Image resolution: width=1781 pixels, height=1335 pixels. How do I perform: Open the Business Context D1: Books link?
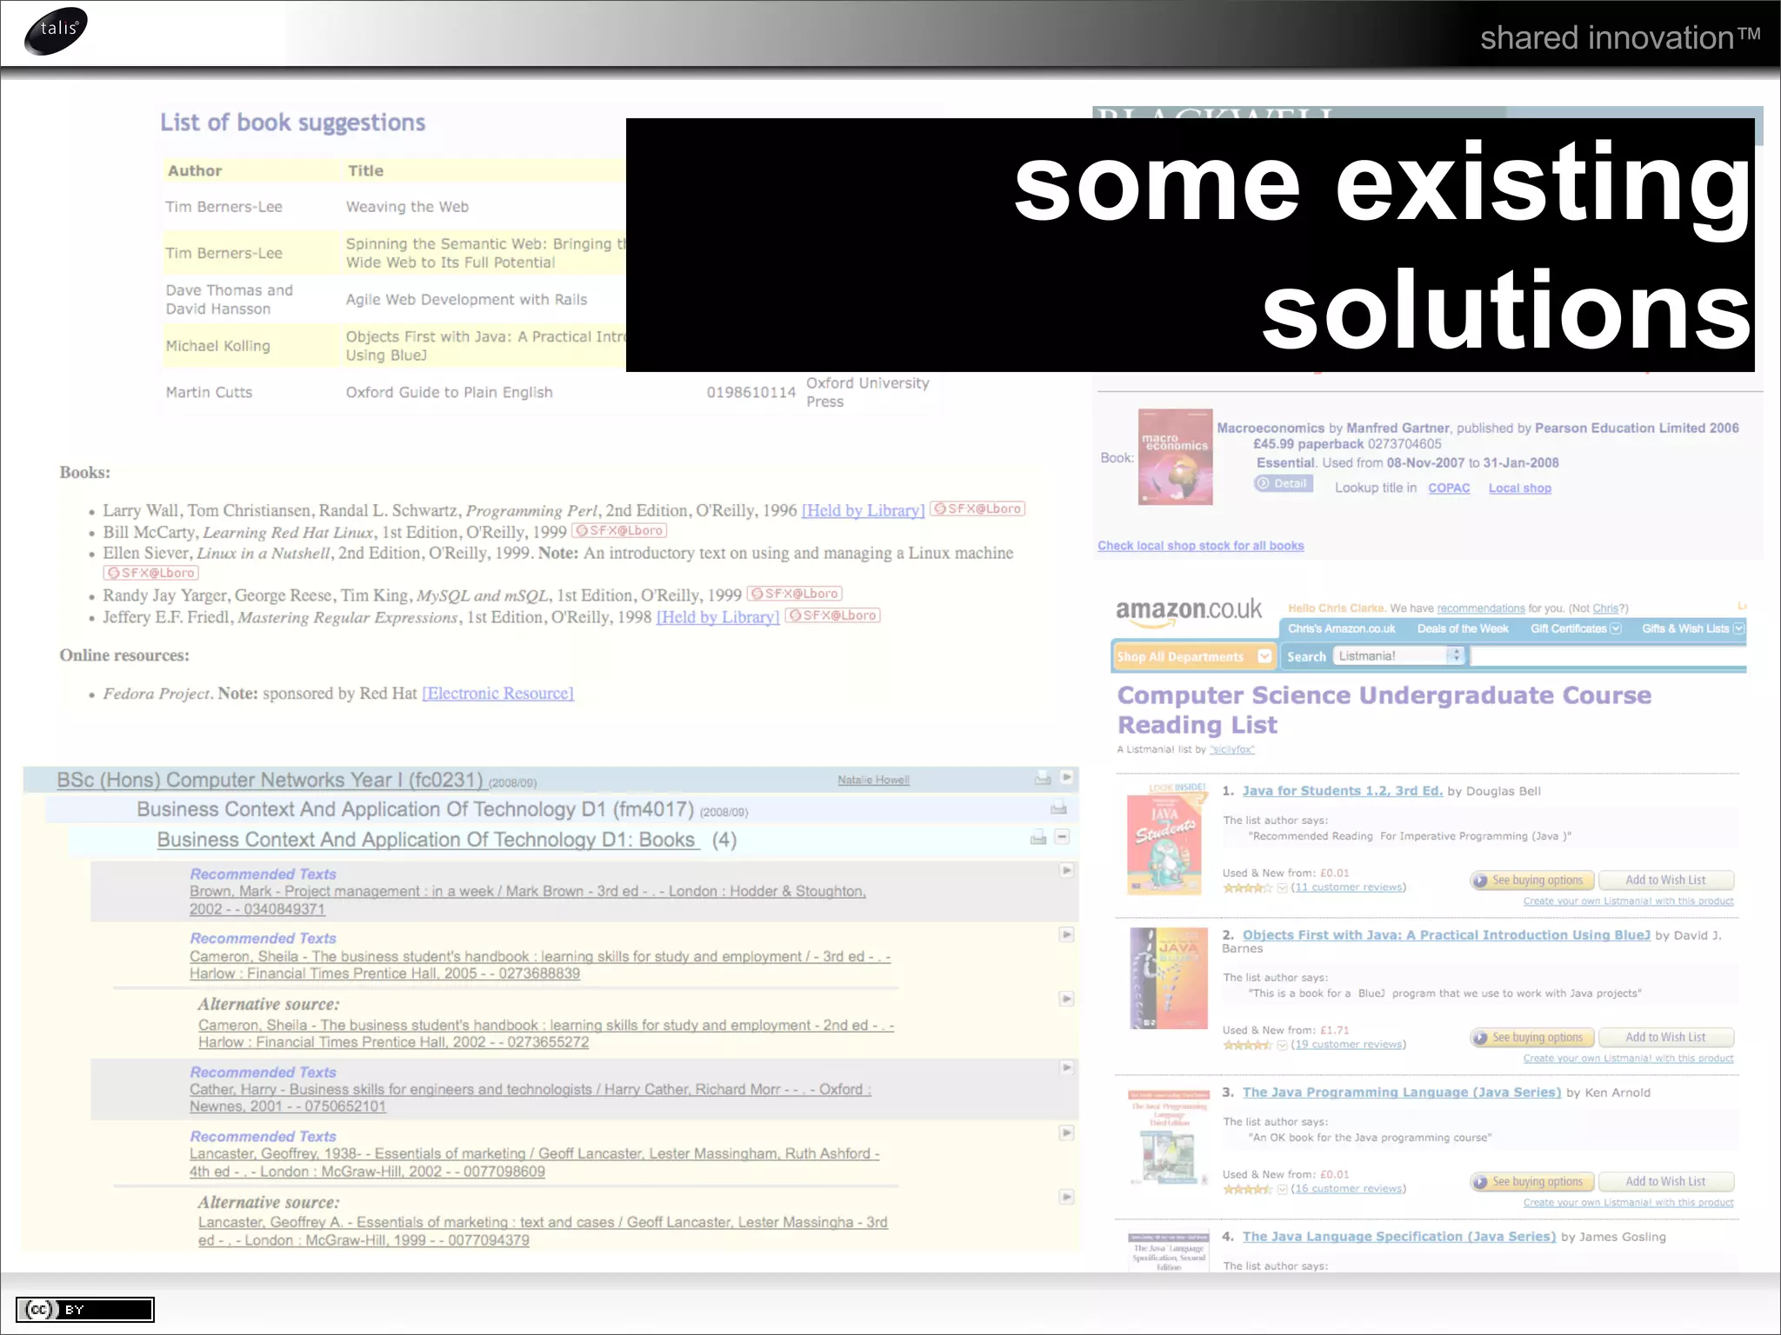pyautogui.click(x=427, y=840)
